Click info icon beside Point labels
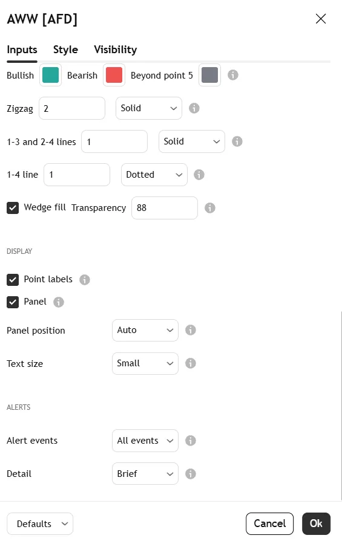 (85, 280)
